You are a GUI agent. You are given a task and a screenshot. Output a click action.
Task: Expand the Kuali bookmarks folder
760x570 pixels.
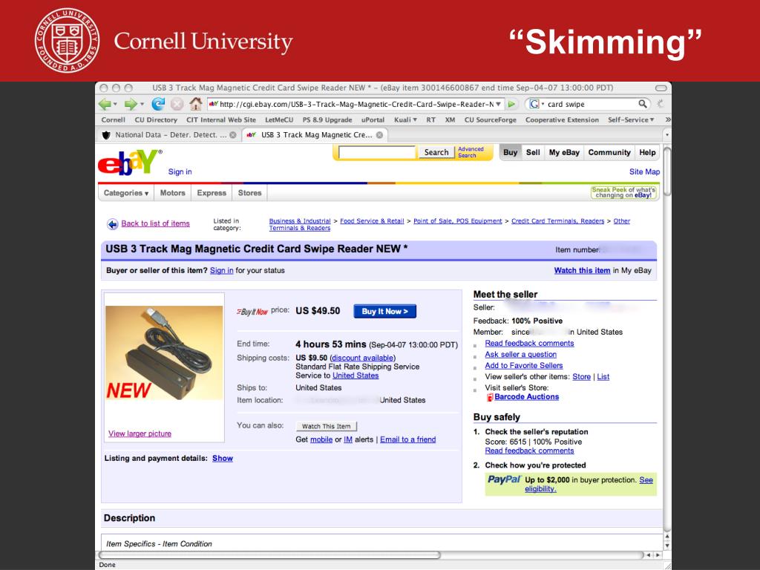click(405, 119)
